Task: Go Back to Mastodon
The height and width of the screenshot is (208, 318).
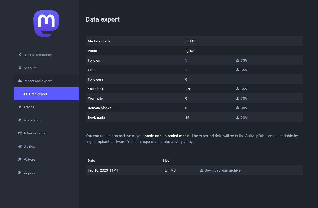Action: coord(46,55)
